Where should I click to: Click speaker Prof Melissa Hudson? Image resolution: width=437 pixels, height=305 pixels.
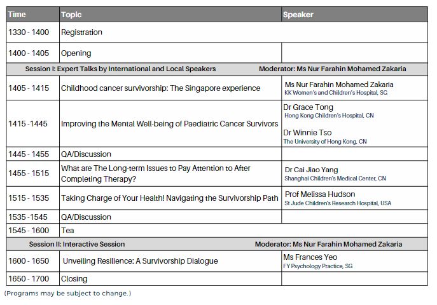[320, 194]
